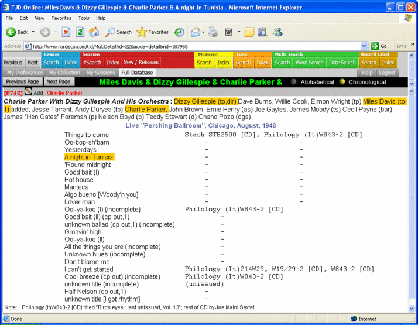Screen dimensions: 418x325
Task: Click the Previous Page button
Action: tap(22, 81)
